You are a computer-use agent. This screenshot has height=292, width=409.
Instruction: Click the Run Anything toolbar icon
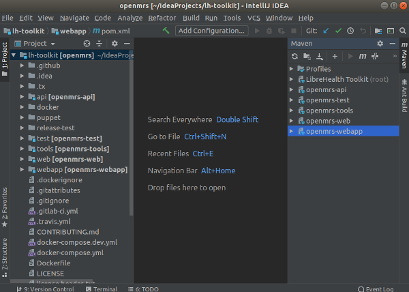pyautogui.click(x=391, y=31)
